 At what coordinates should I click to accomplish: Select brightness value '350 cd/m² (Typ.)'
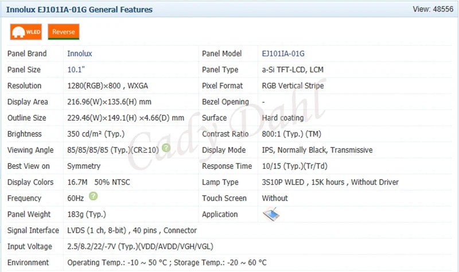click(x=96, y=134)
